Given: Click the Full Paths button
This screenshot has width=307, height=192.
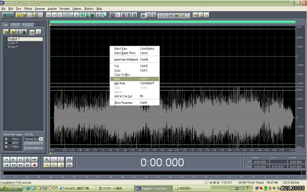Looking at the screenshot, I should [x=34, y=149].
